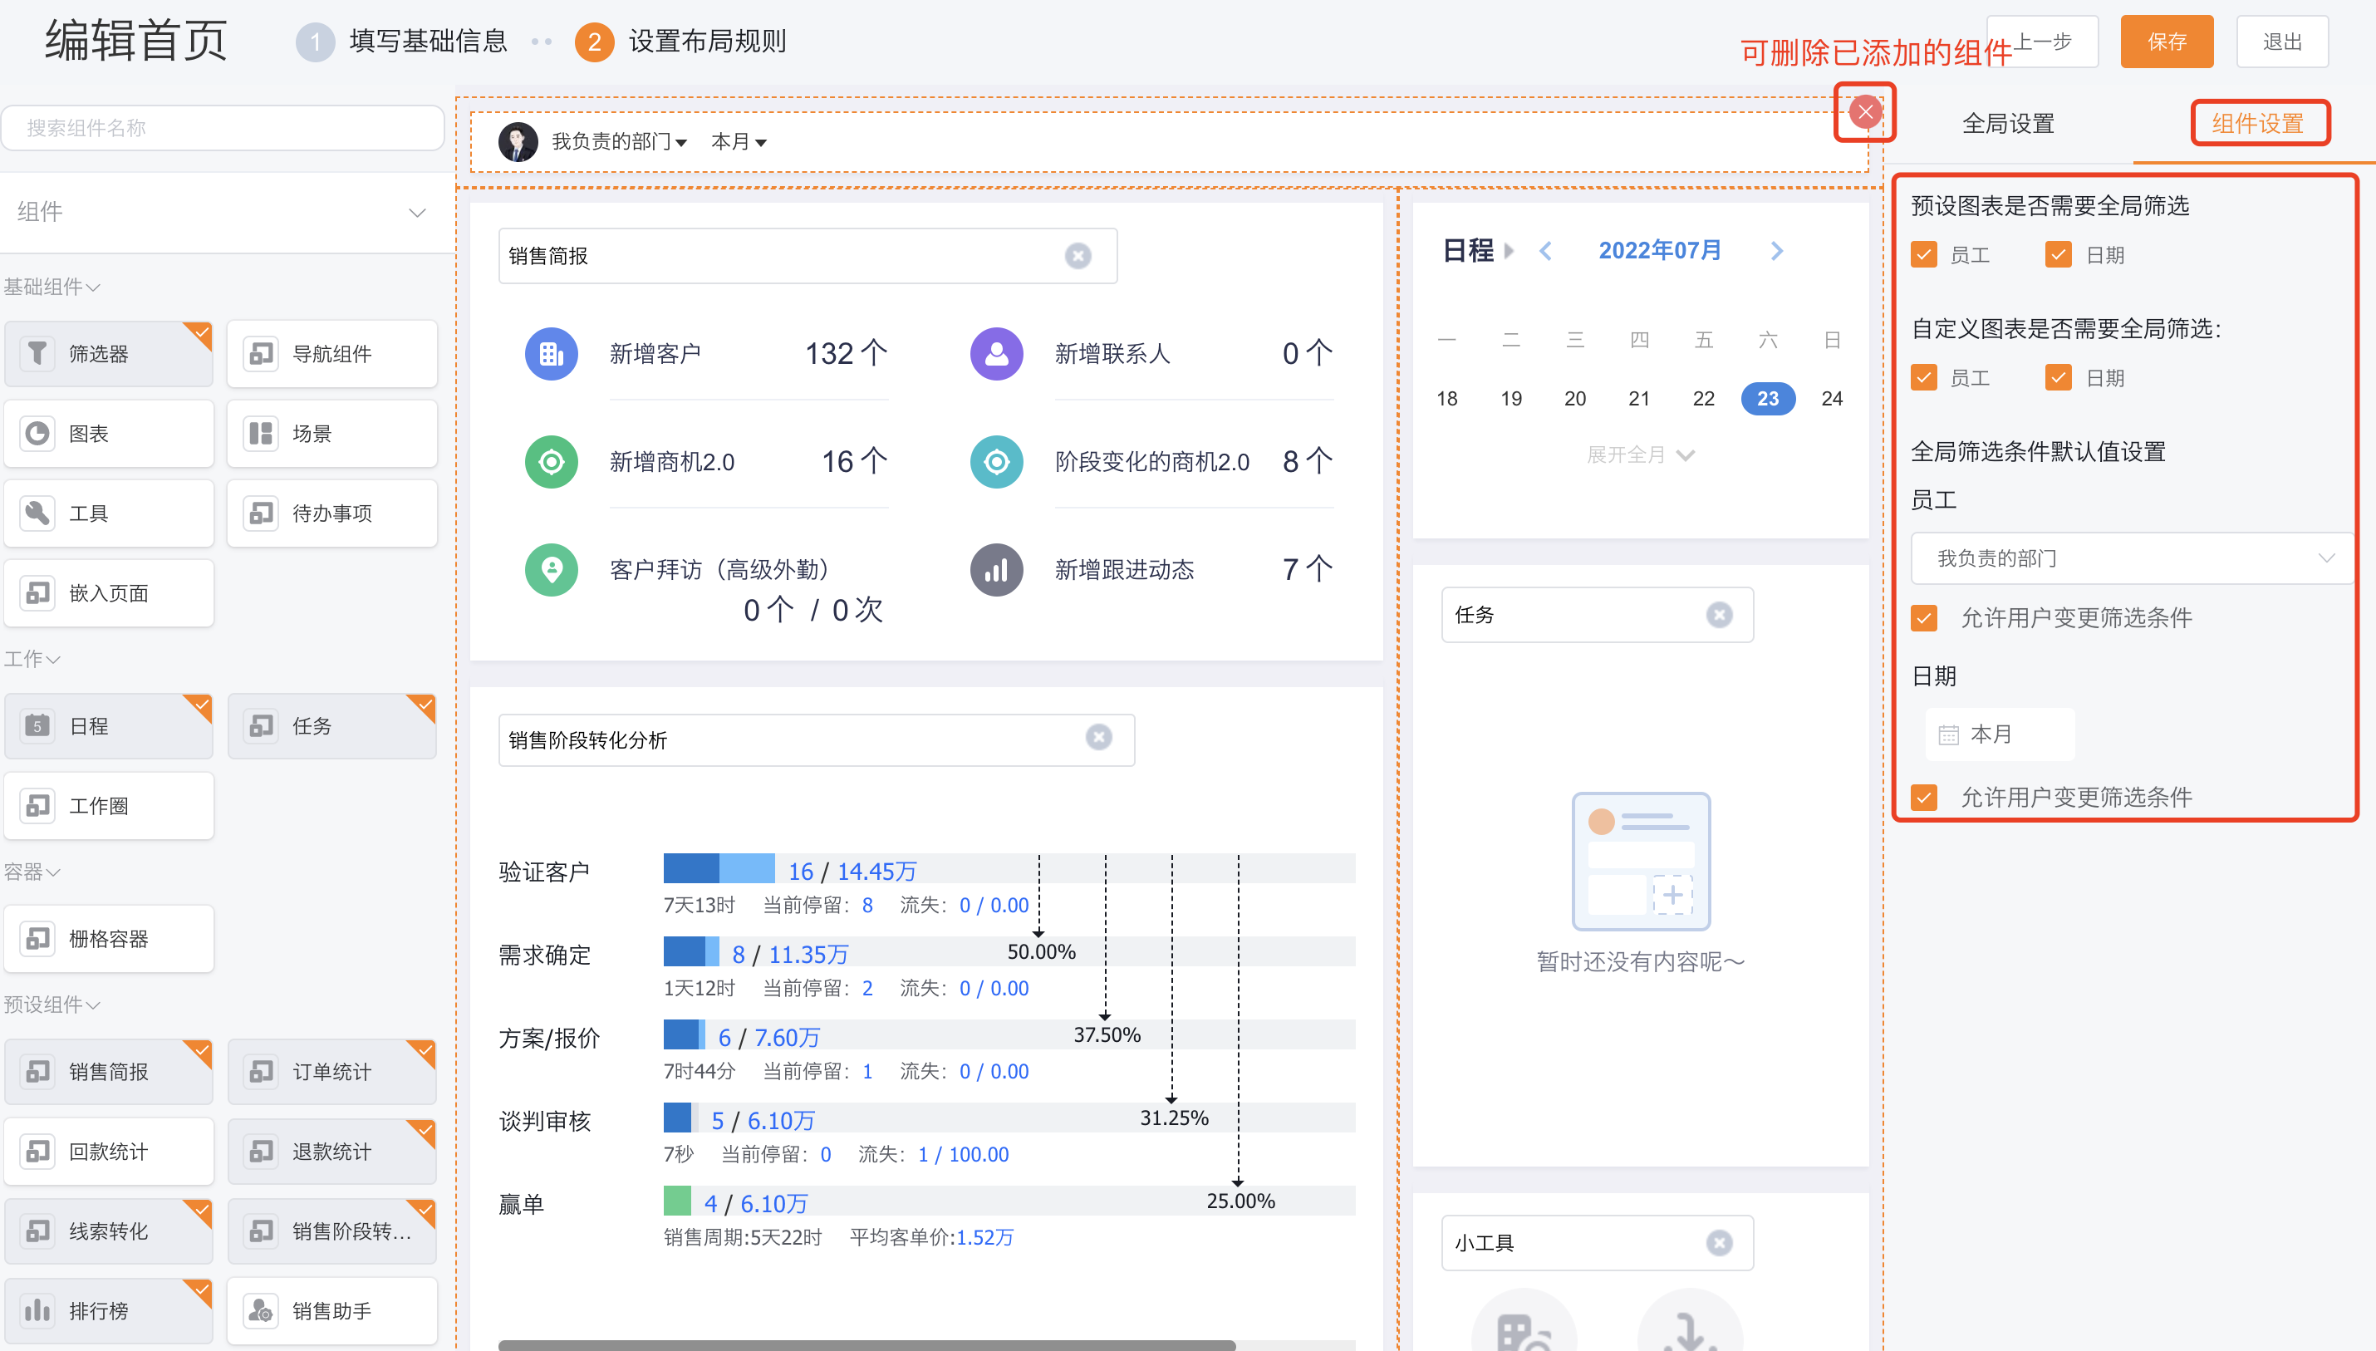Remove the 销售阶段转化分析 component via its x icon
Screen dimensions: 2376x1351
[x=1098, y=737]
